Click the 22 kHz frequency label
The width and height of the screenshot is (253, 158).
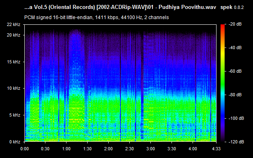[13, 24]
